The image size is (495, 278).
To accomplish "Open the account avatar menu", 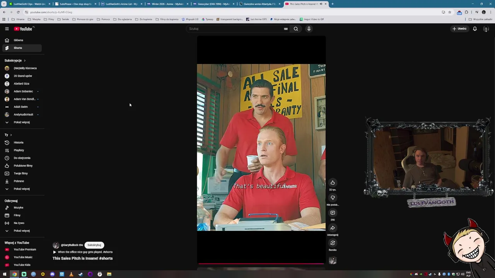I will point(486,29).
